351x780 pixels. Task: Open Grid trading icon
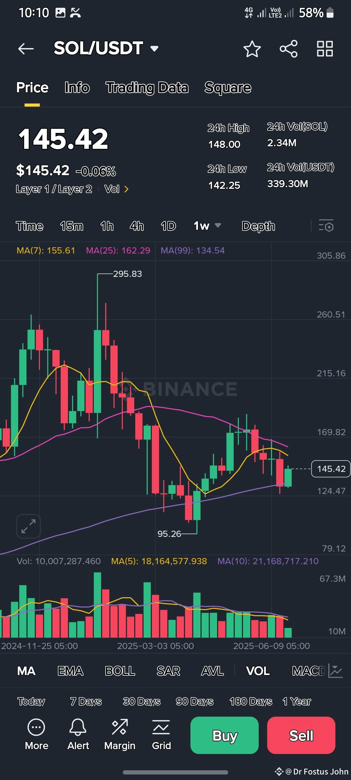coord(161,735)
